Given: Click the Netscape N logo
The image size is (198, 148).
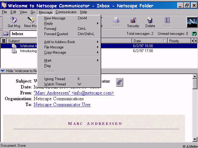Looking at the screenshot, I should coord(192,22).
